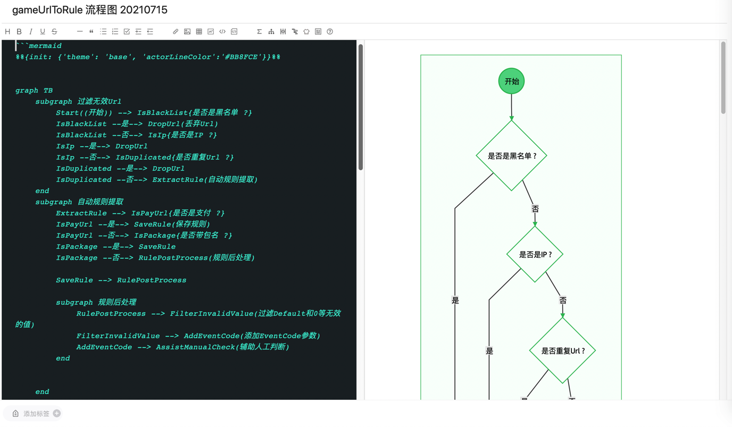Open the theme shirt icon
This screenshot has width=732, height=427.
306,32
